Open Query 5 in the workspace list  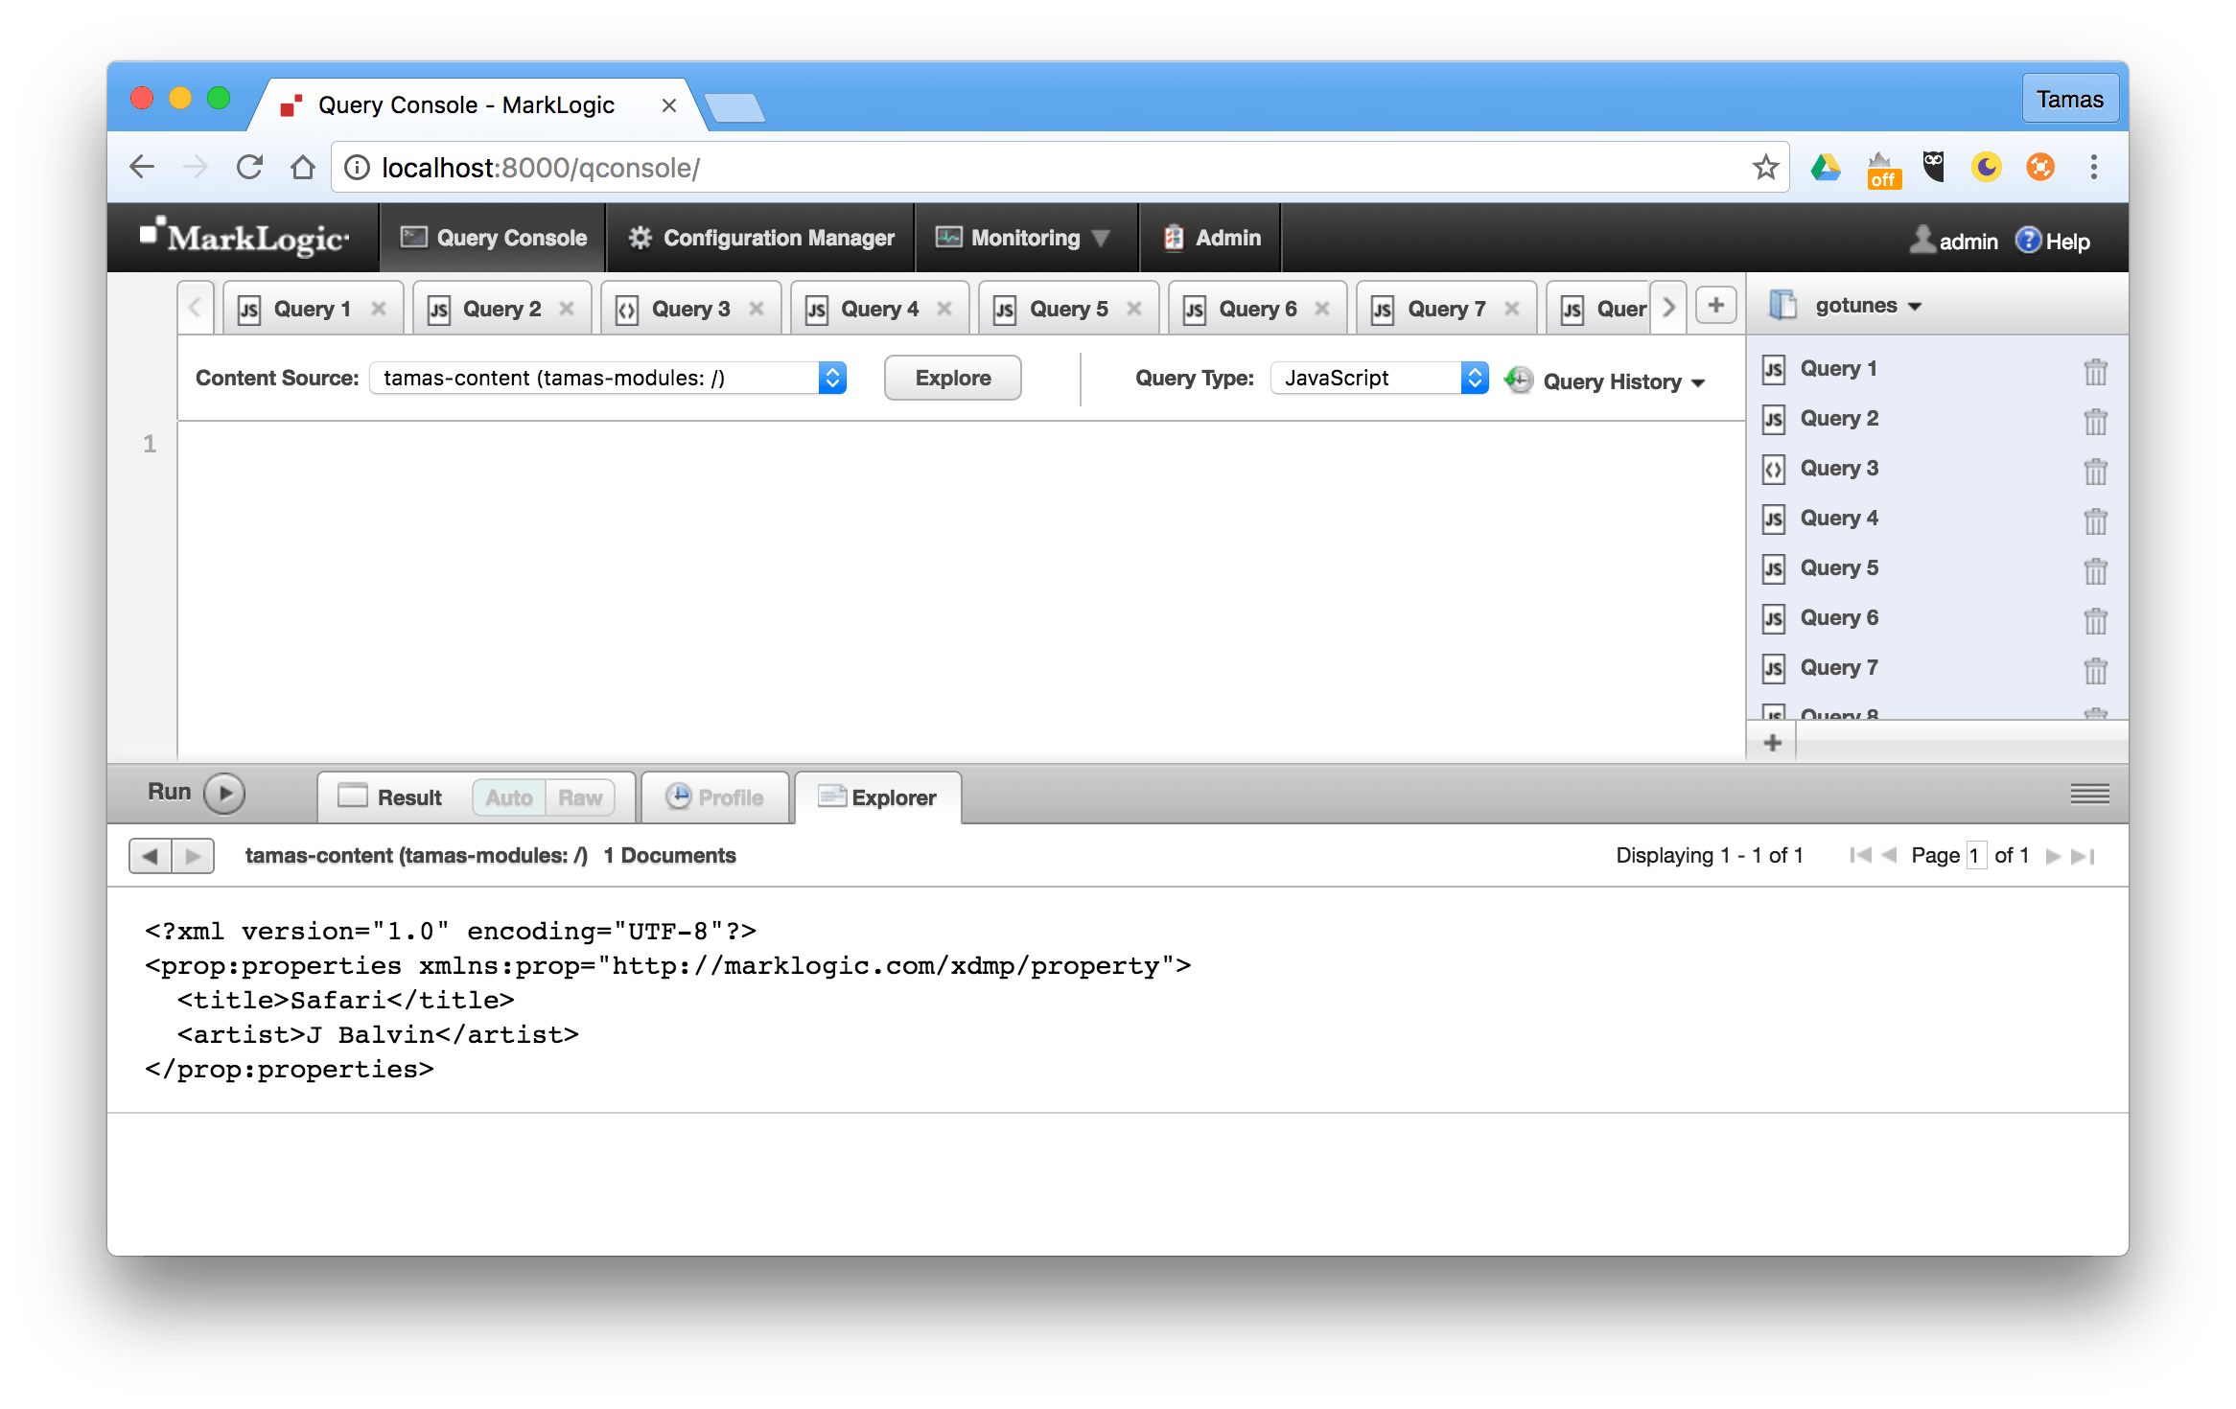tap(1838, 567)
